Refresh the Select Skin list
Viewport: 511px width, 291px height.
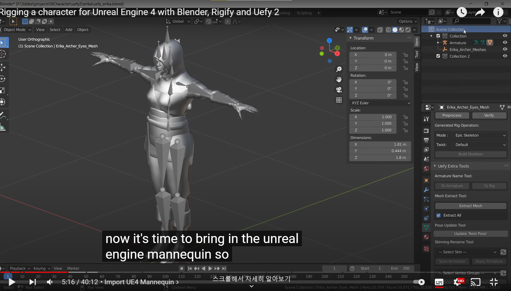point(503,252)
